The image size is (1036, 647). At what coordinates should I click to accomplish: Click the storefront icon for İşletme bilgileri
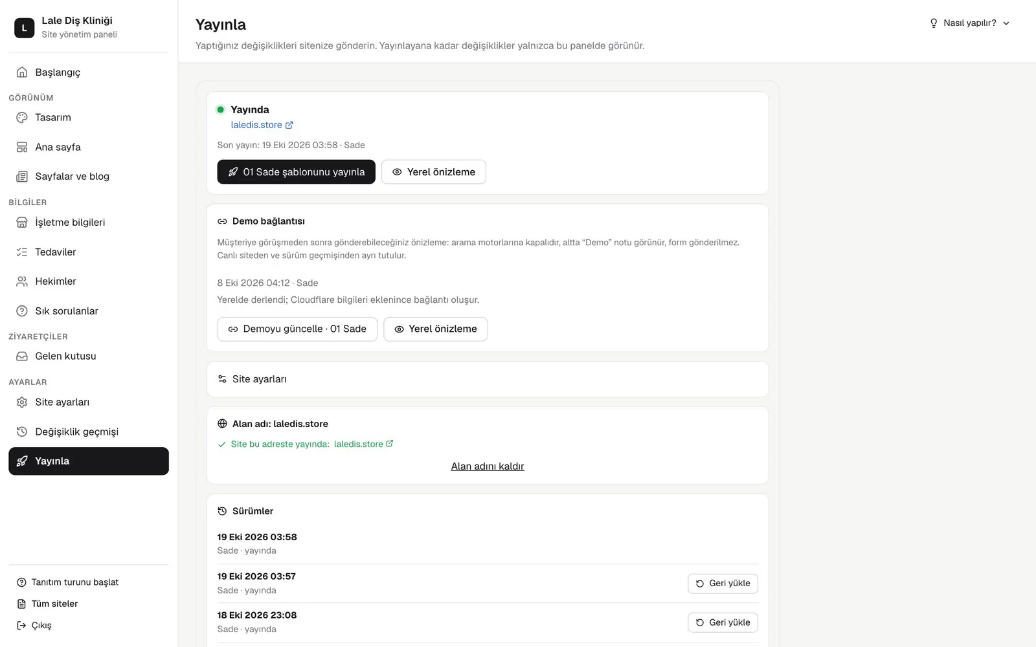(x=22, y=222)
